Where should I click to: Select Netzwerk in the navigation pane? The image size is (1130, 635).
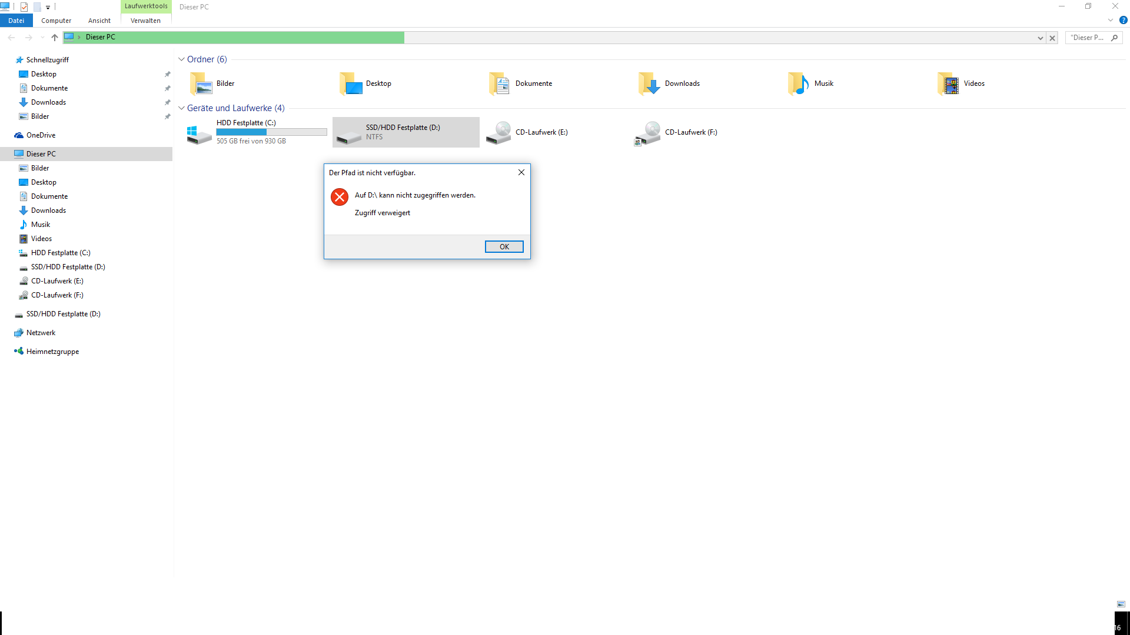click(x=41, y=333)
